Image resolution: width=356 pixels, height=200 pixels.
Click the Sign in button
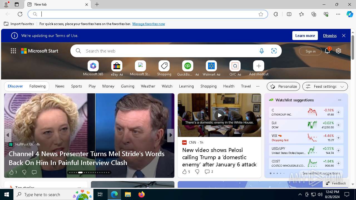[310, 51]
